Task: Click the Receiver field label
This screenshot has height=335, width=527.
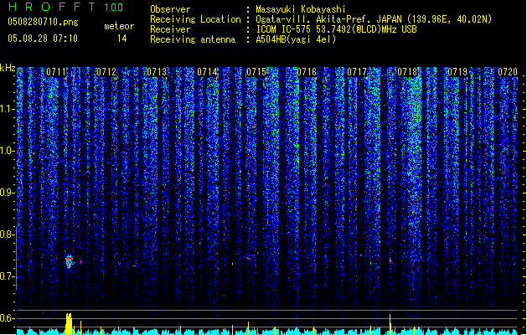Action: pyautogui.click(x=170, y=29)
